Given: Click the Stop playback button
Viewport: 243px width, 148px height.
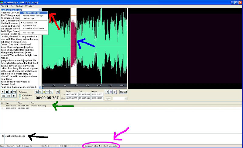Looking at the screenshot, I should pyautogui.click(x=7, y=92).
